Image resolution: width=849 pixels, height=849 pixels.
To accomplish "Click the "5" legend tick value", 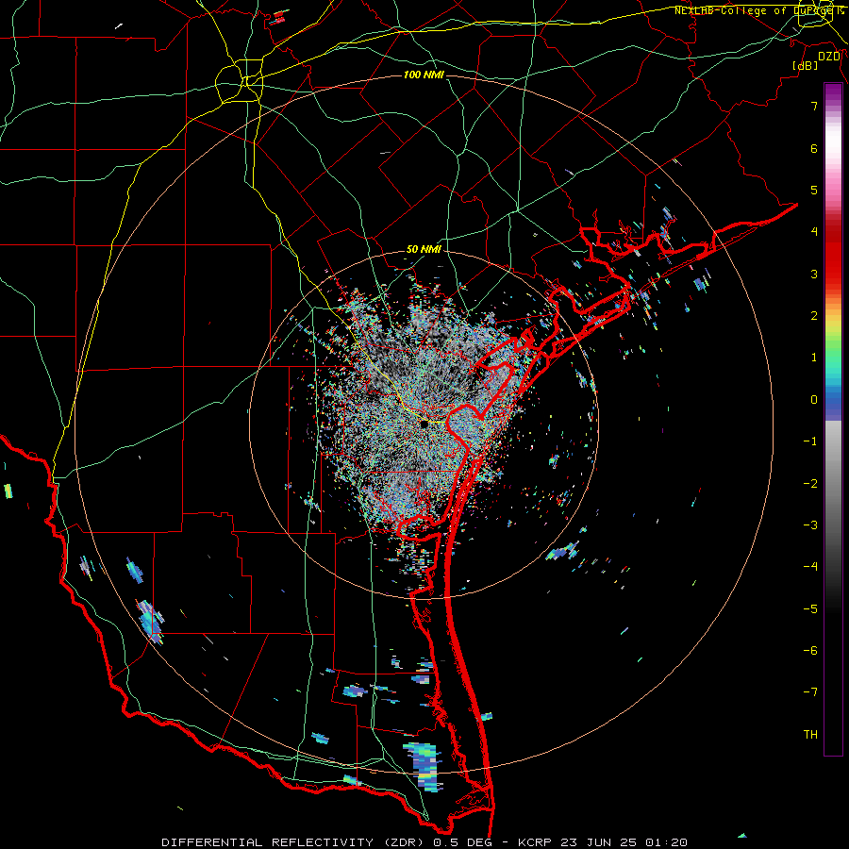I will (814, 190).
